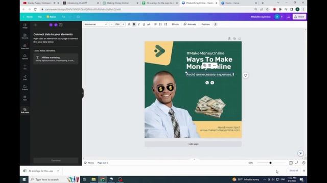The width and height of the screenshot is (327, 183).
Task: Select the #MakeMoneyOnline text on canvas
Action: tap(205, 53)
